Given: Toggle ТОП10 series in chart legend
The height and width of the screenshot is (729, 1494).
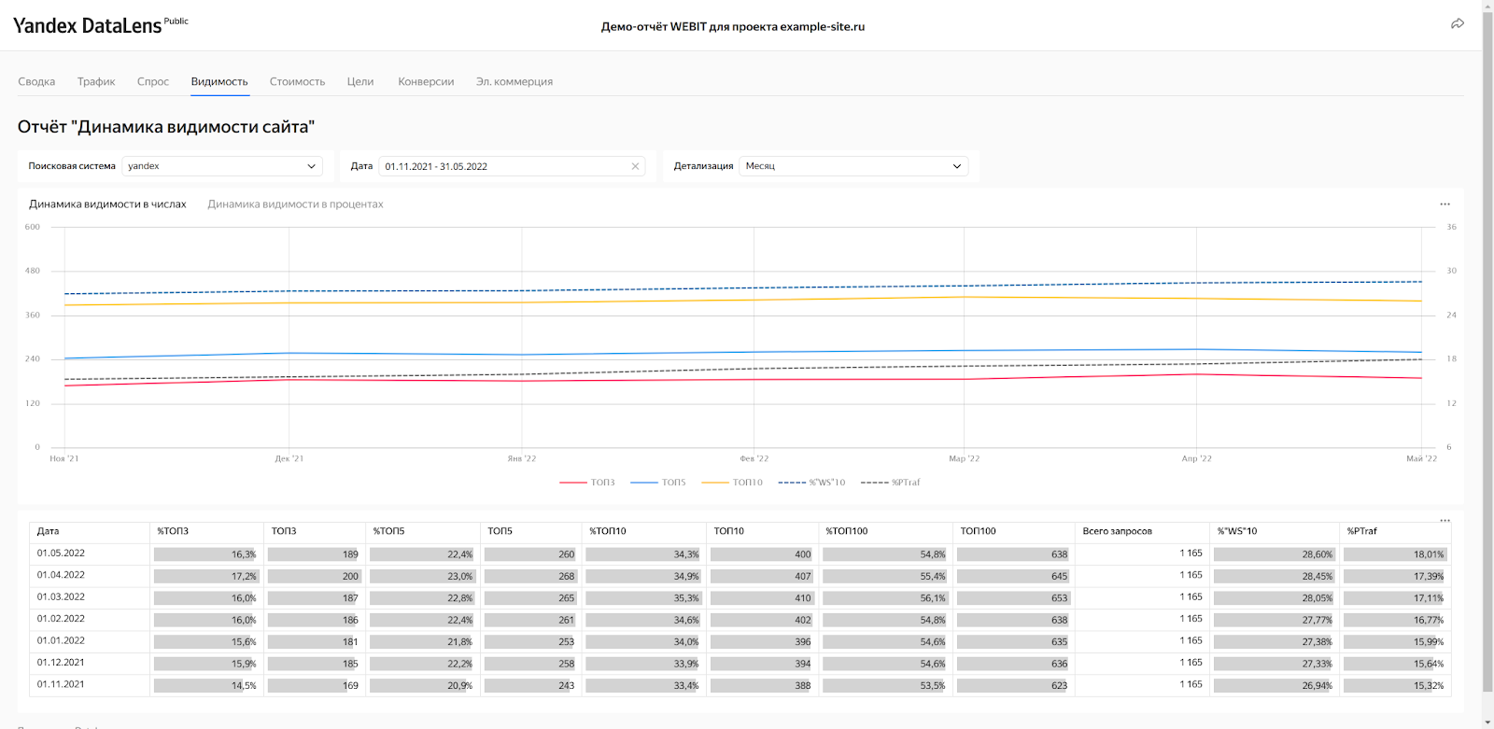Looking at the screenshot, I should [x=732, y=483].
